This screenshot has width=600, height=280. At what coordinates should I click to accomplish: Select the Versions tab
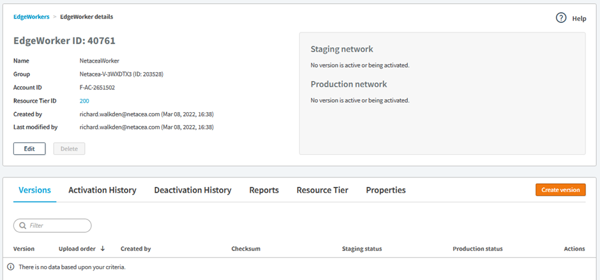[x=34, y=190]
